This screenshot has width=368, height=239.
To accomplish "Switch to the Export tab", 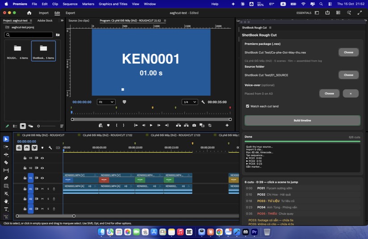I will (x=70, y=13).
